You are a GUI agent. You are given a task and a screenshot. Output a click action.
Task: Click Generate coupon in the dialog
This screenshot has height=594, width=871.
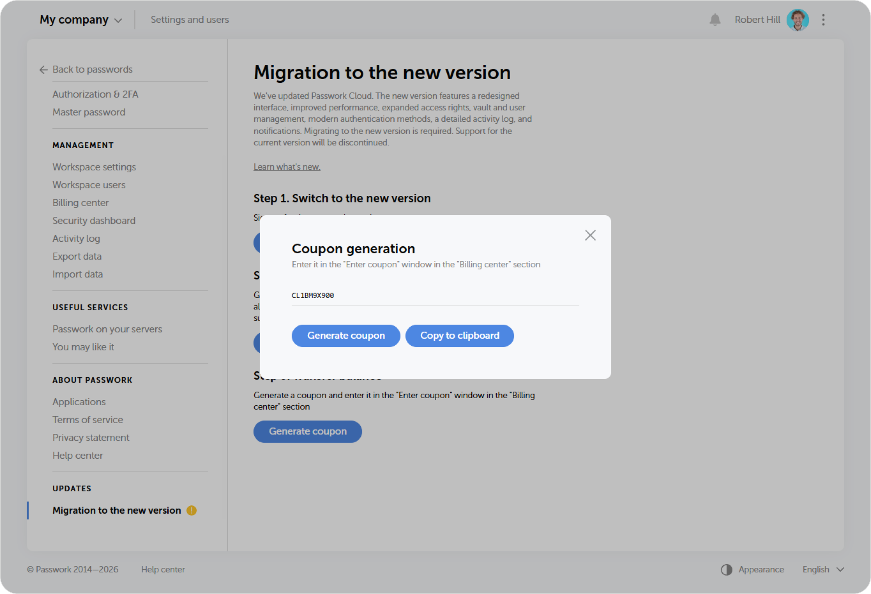[x=346, y=336]
